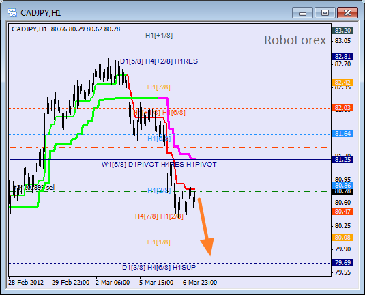Screen dimensions: 365x295
Task: Click the orange 82.42 price tag
Action: pos(342,82)
